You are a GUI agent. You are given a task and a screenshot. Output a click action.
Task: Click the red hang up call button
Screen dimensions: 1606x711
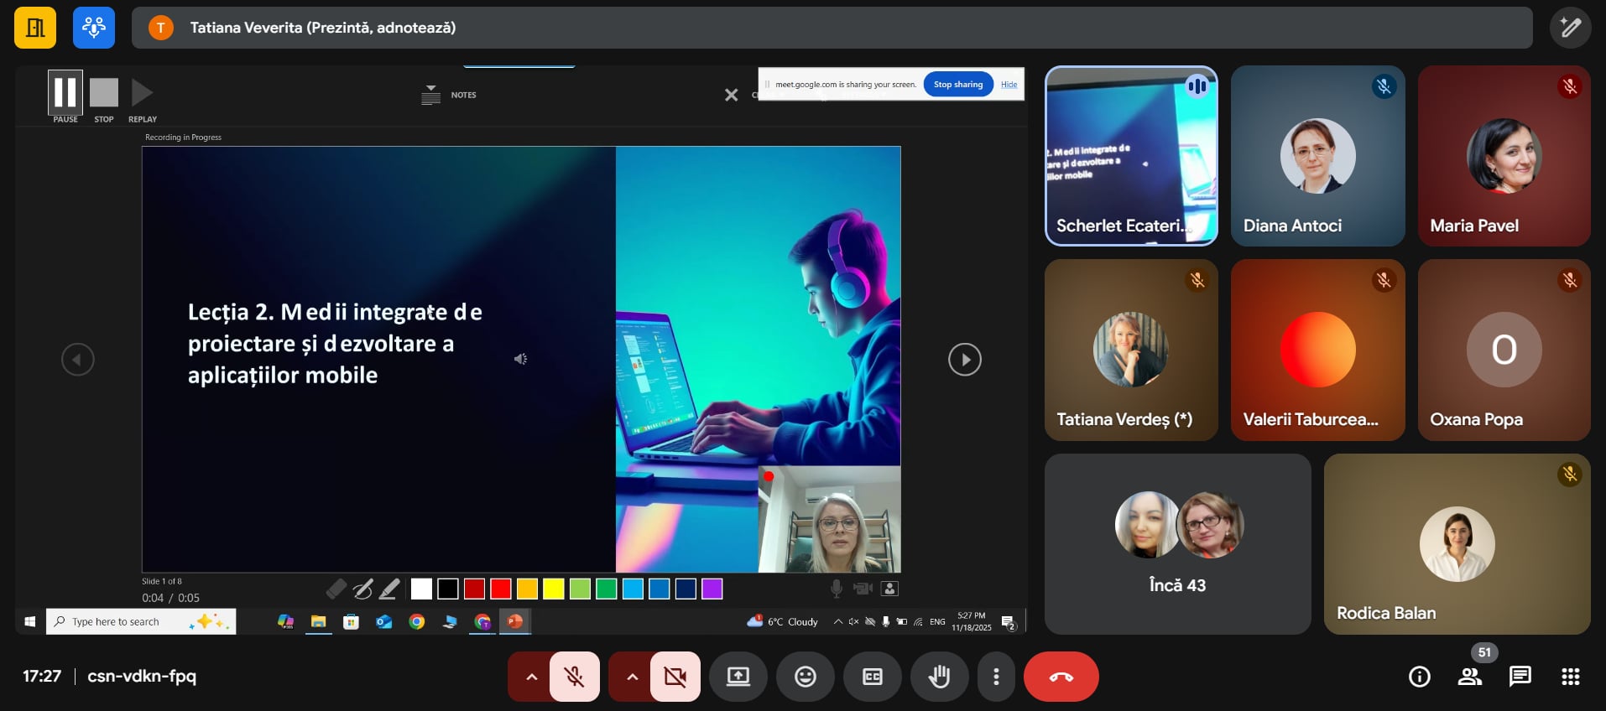(x=1061, y=677)
